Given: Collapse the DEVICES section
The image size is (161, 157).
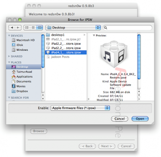Looking at the screenshot, I should (9, 35).
